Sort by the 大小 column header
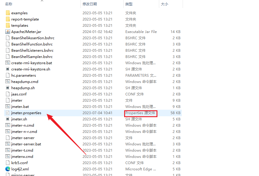This screenshot has height=176, width=259. tap(165, 4)
